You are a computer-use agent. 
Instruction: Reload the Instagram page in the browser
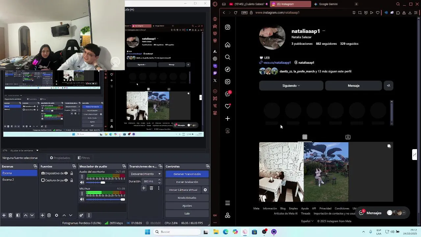pos(235,13)
